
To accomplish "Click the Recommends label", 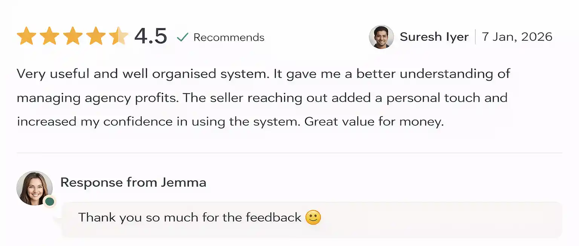I will (229, 37).
